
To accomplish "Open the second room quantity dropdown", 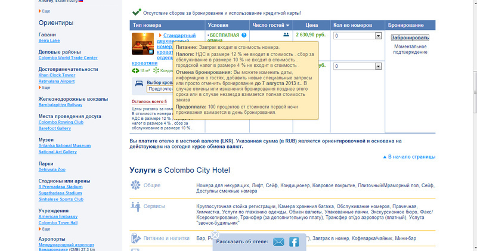I will pos(357,66).
